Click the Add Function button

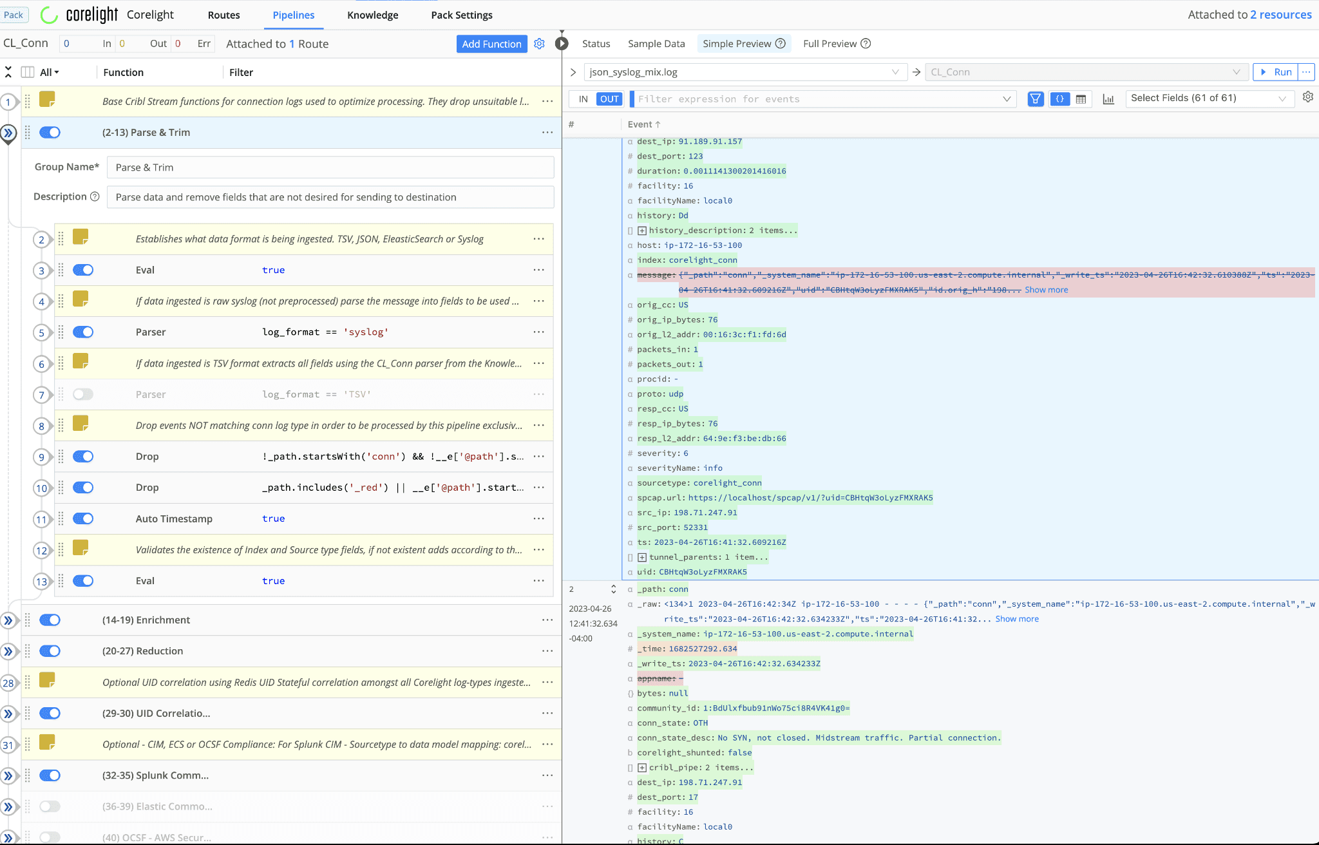[491, 44]
